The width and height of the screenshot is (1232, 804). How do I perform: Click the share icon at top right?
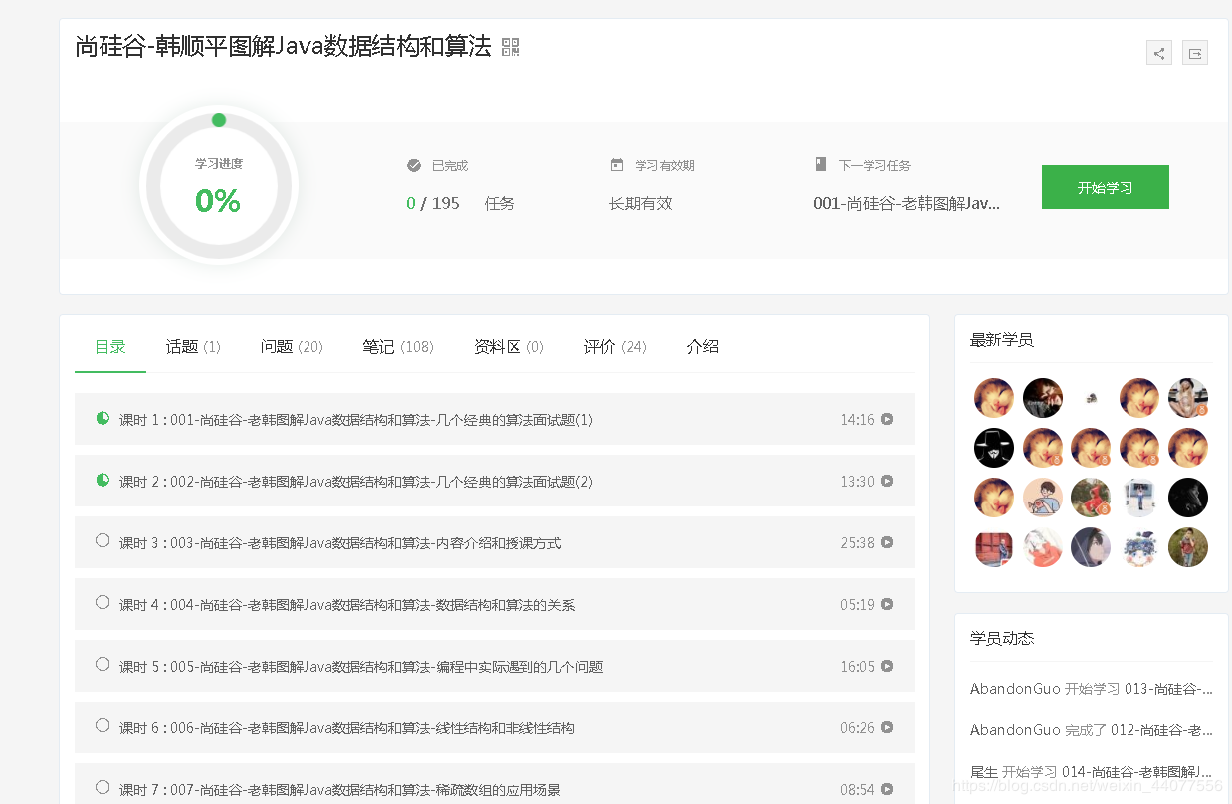pos(1158,52)
